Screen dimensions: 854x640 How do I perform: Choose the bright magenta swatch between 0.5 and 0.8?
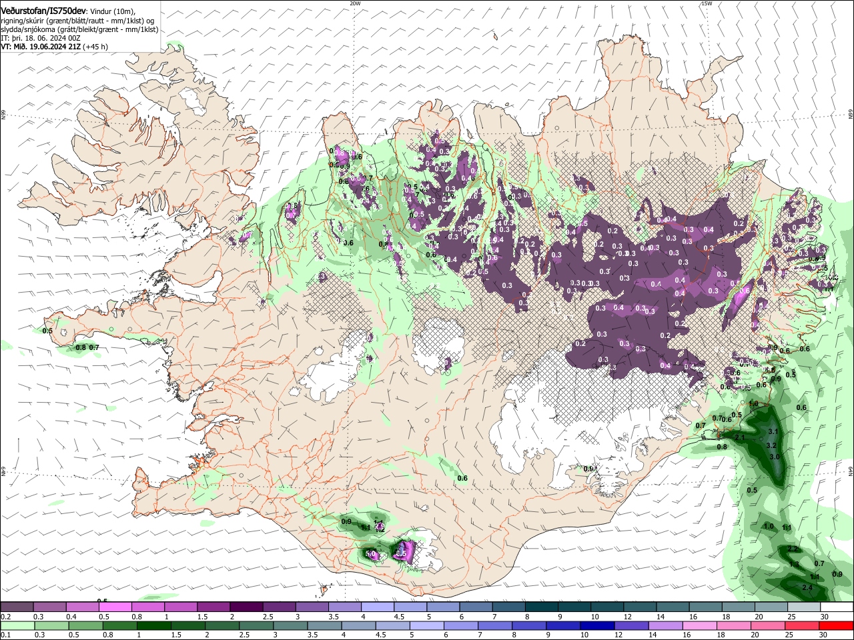pos(115,607)
